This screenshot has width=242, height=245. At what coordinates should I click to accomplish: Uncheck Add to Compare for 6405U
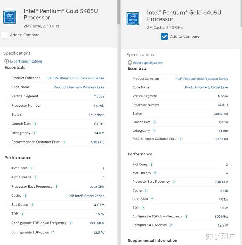click(164, 36)
